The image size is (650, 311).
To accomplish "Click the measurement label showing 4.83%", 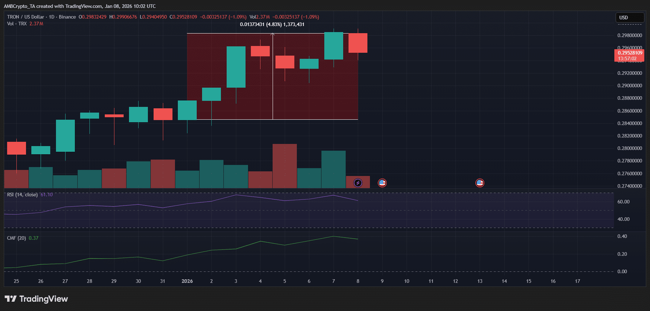I will click(x=272, y=24).
